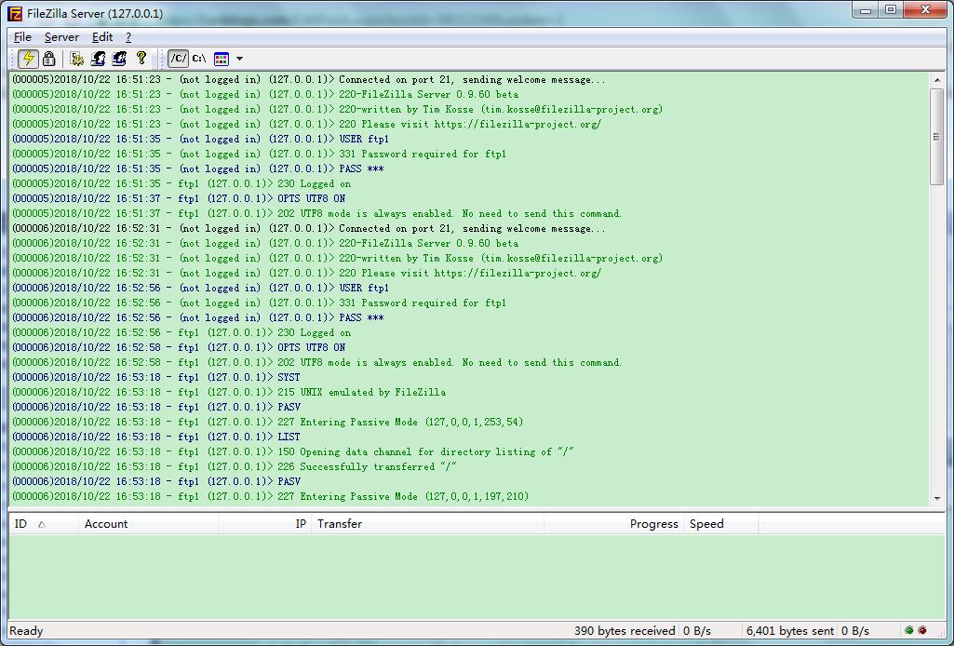
Task: Click the Transfer column header
Action: pyautogui.click(x=428, y=524)
